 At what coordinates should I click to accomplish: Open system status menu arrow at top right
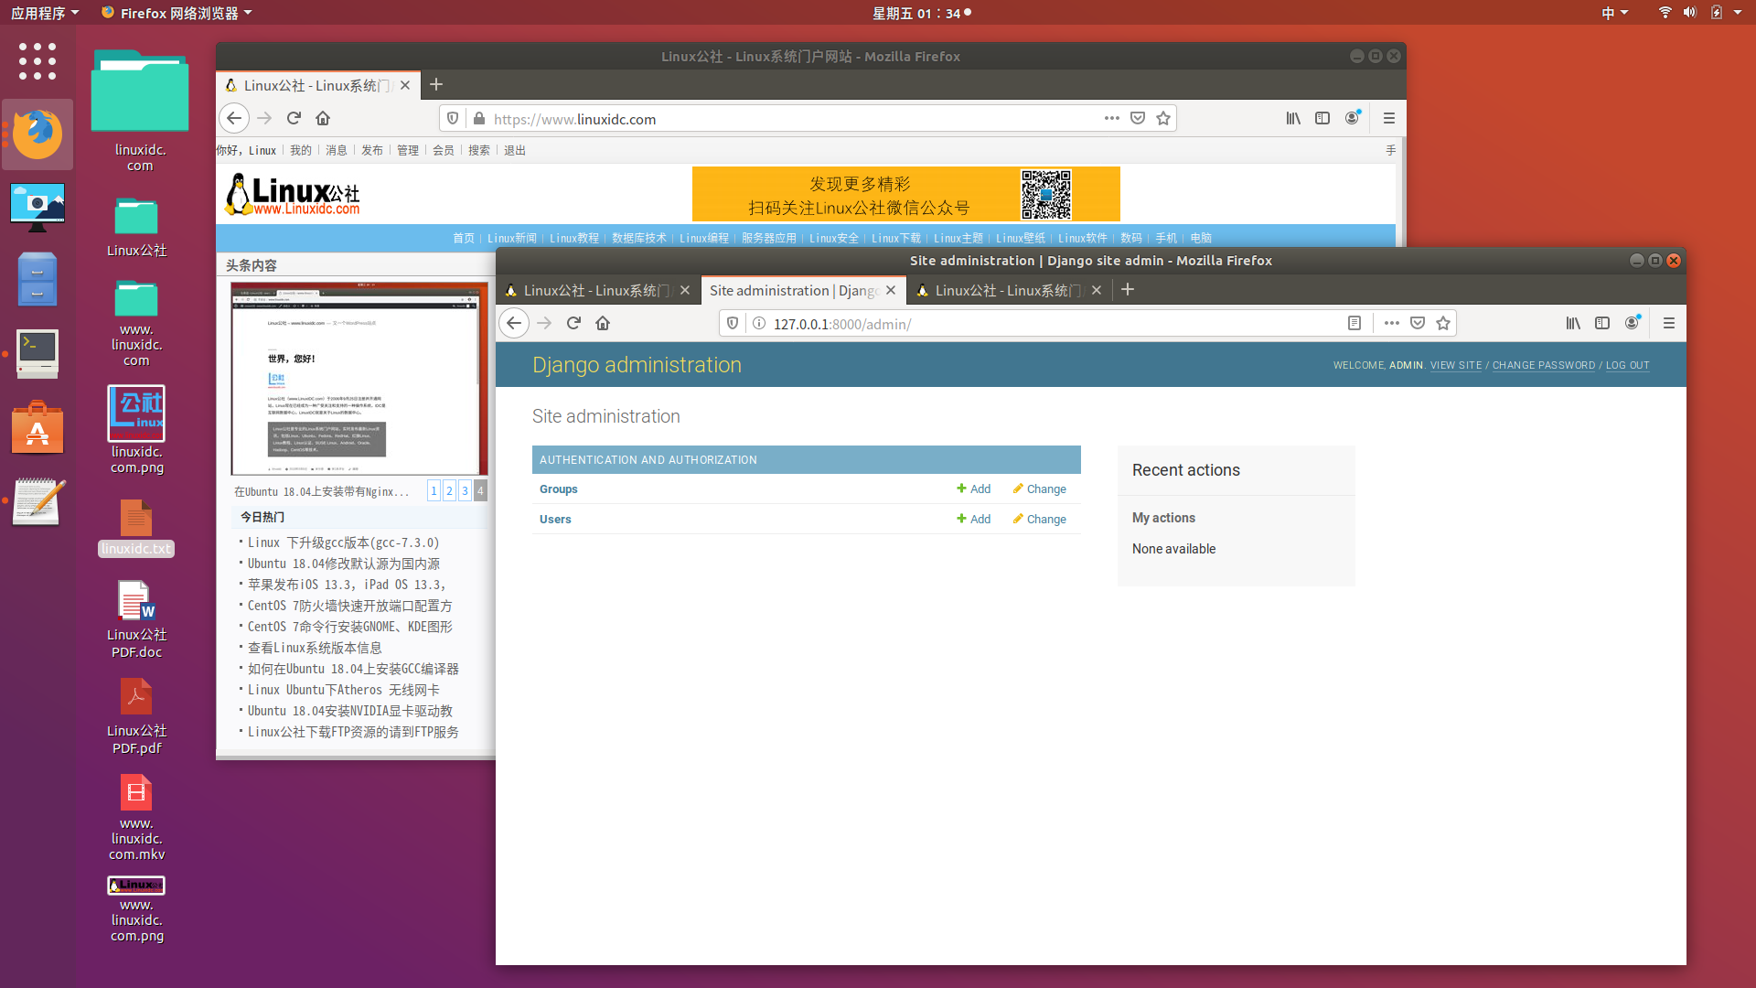[x=1738, y=13]
